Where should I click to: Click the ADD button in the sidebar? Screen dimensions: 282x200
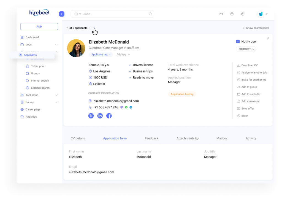[39, 26]
